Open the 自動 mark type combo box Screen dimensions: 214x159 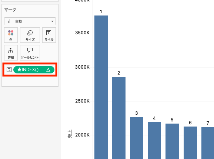(x=30, y=21)
